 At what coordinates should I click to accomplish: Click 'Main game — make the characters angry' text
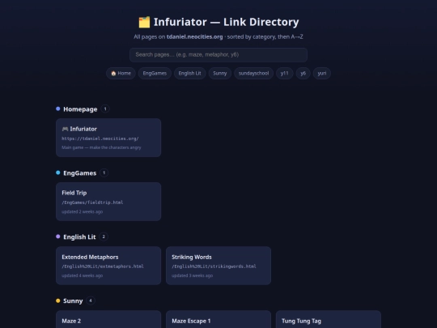(x=101, y=147)
